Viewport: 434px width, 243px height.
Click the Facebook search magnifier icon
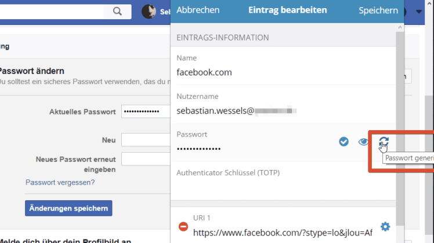(118, 11)
